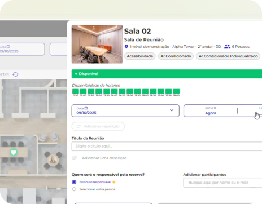This screenshot has width=262, height=204.
Task: Pick the 13:00 availability slot
Action: (99, 91)
